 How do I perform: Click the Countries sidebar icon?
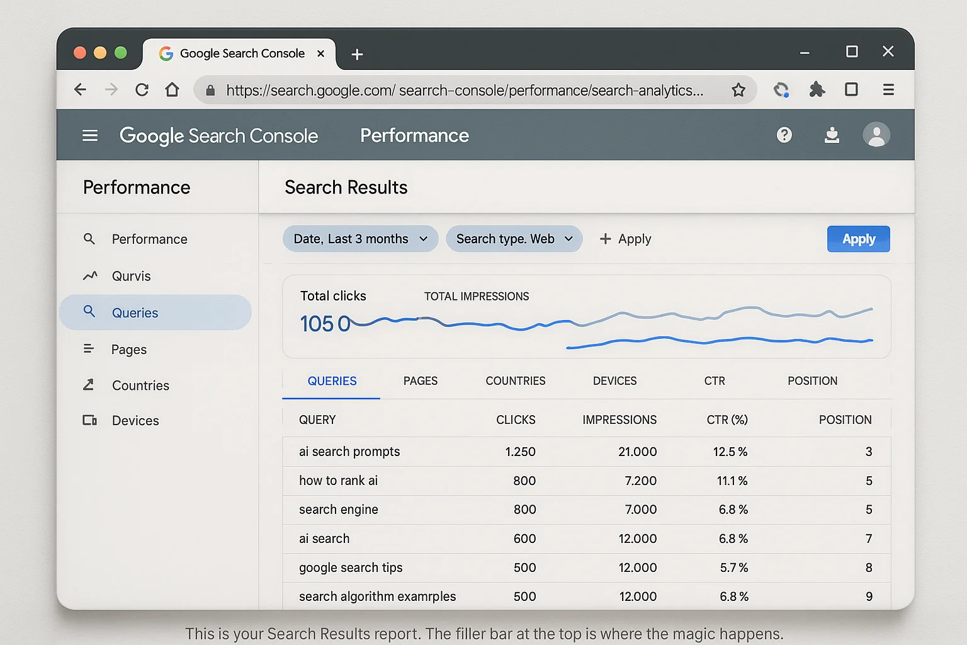(x=89, y=385)
